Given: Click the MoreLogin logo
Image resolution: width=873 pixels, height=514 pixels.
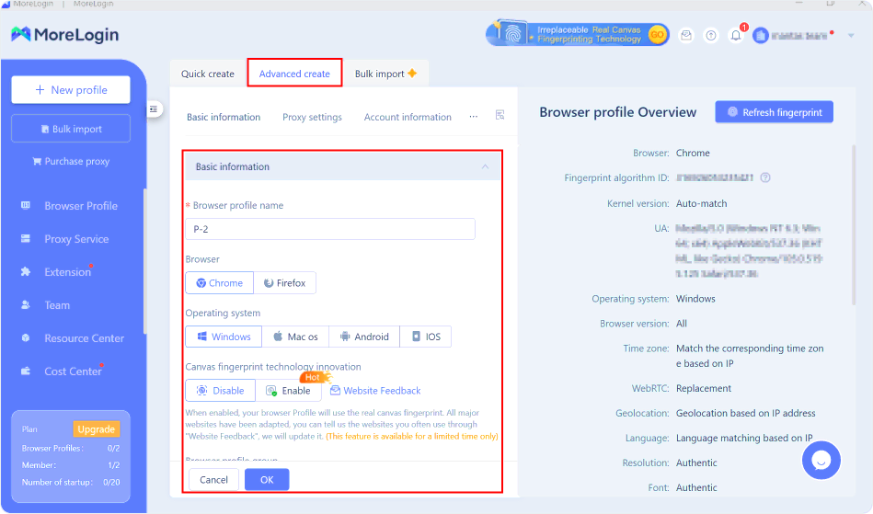Looking at the screenshot, I should pyautogui.click(x=64, y=35).
